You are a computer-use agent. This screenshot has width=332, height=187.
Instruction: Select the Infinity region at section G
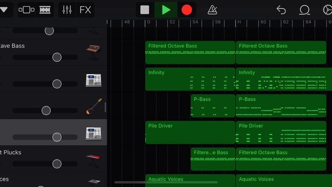click(190, 79)
